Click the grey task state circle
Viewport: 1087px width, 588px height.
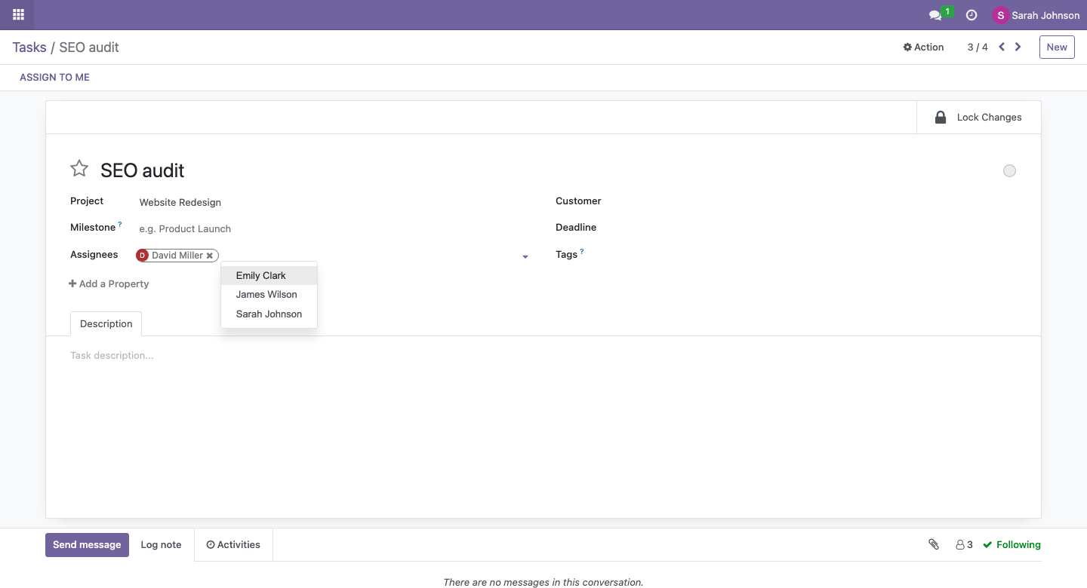point(1009,171)
